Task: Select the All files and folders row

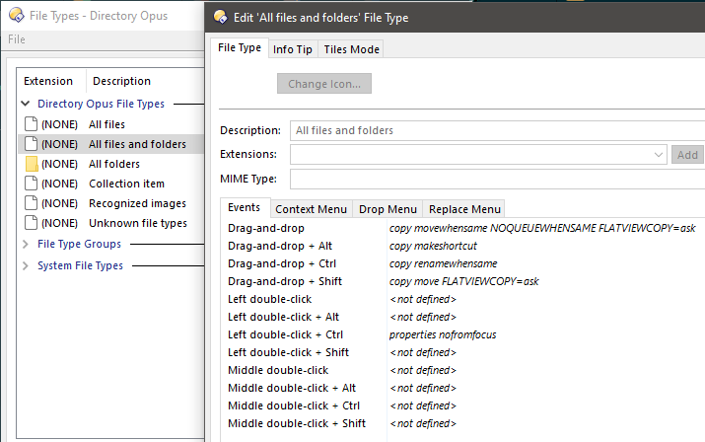Action: (x=111, y=144)
